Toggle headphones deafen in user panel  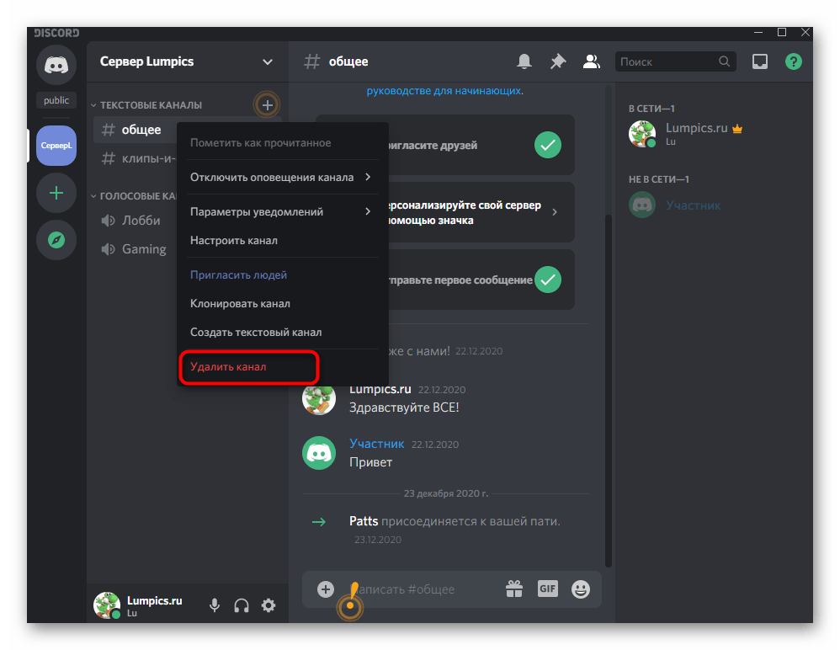click(242, 605)
